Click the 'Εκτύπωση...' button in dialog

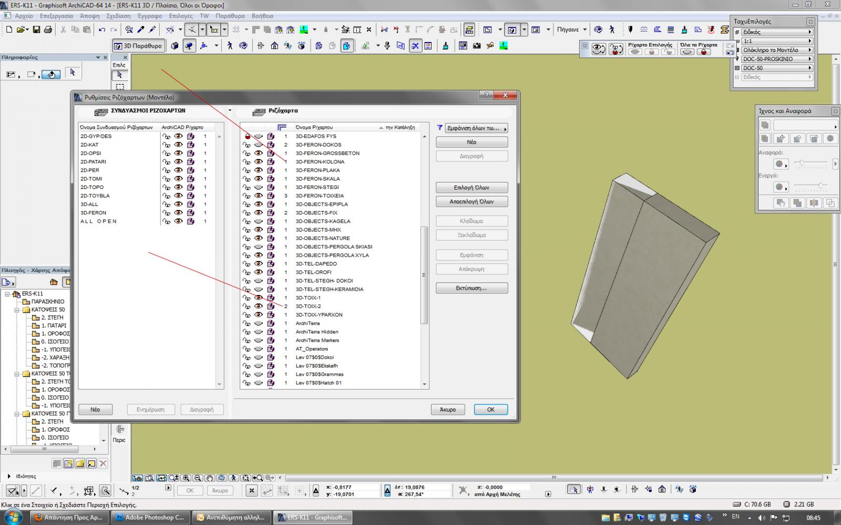[471, 288]
